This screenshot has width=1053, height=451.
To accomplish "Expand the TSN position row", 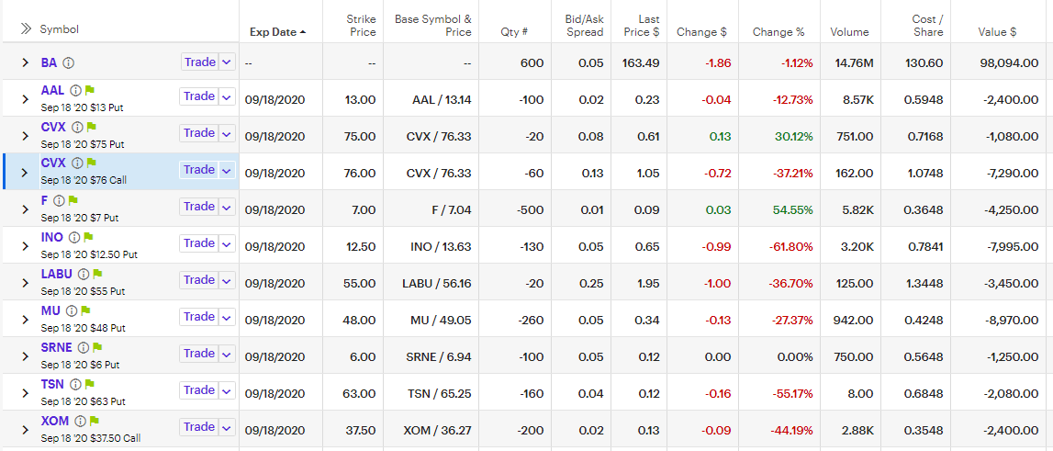I will pos(26,393).
